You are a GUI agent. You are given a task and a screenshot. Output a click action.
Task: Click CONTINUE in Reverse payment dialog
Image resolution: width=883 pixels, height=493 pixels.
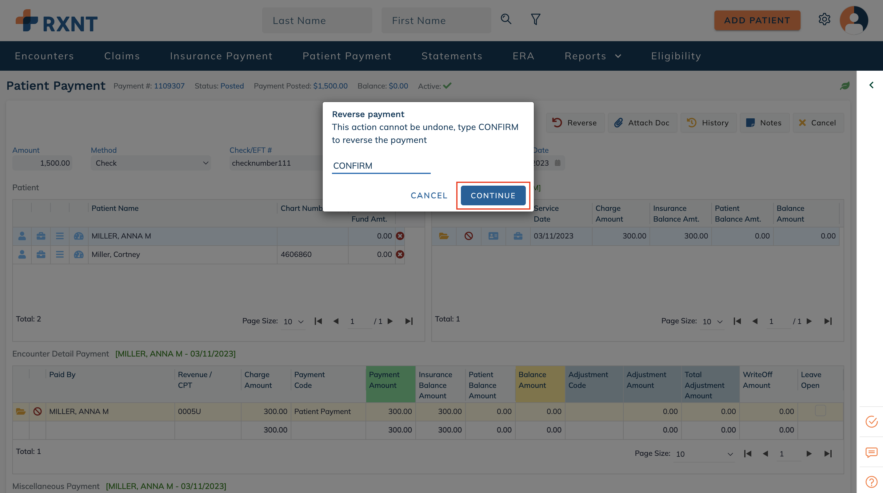coord(493,195)
